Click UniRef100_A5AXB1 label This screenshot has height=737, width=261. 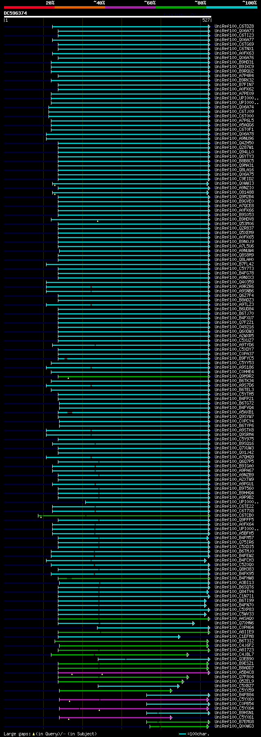pyautogui.click(x=234, y=412)
